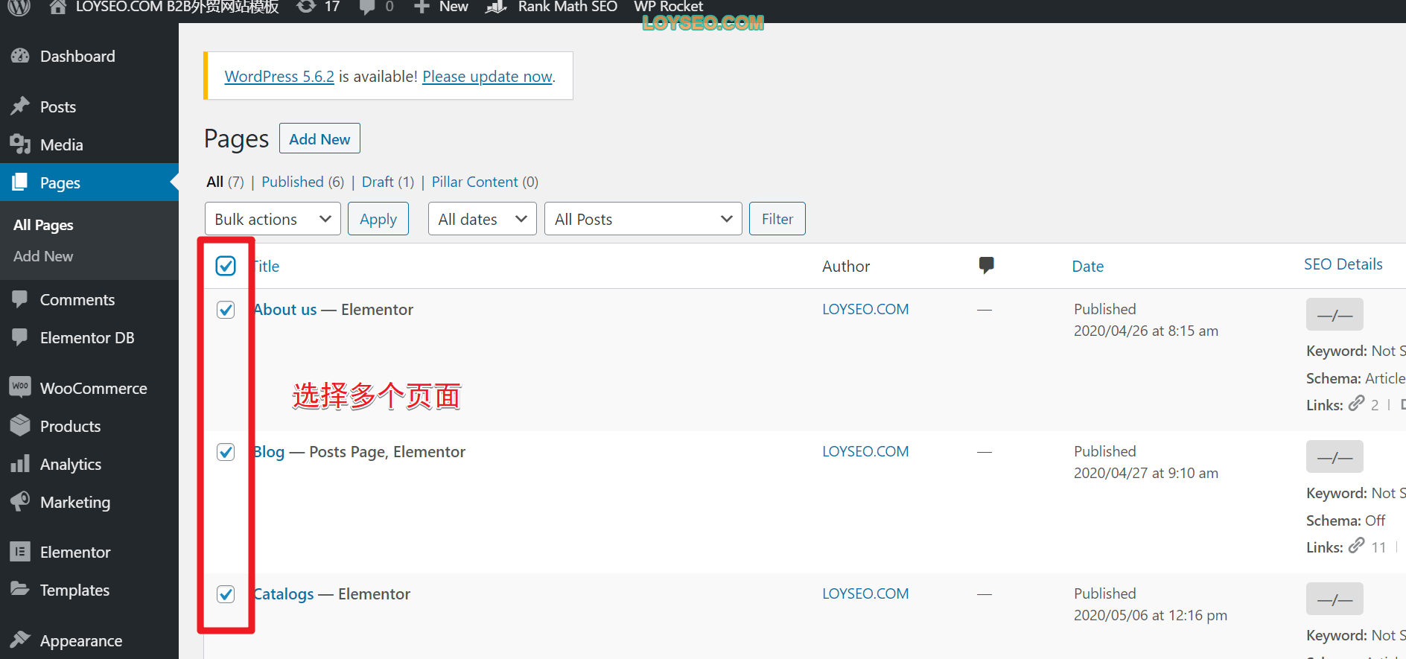Click the Media library icon
The height and width of the screenshot is (659, 1406).
[20, 144]
